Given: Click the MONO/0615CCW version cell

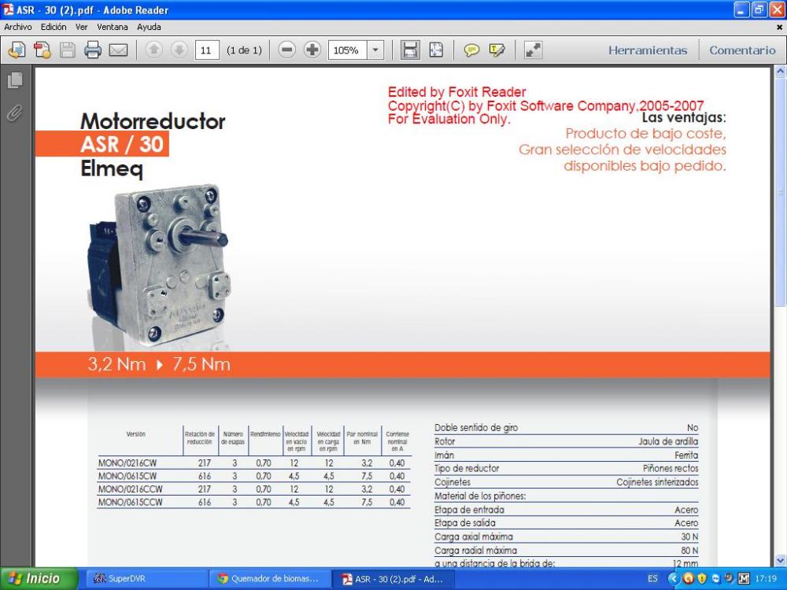Looking at the screenshot, I should coord(131,502).
